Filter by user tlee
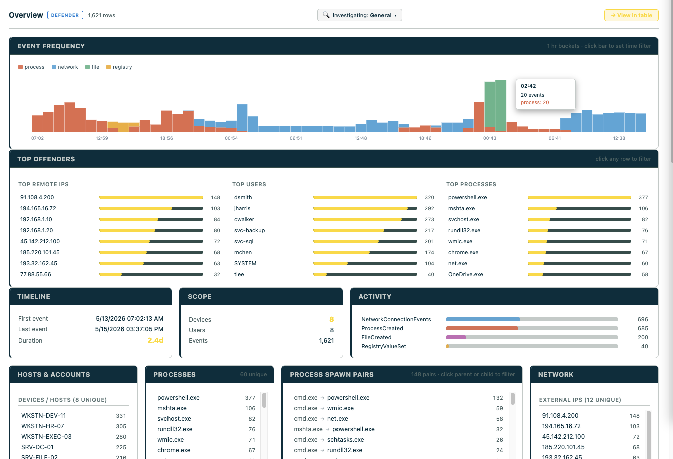Image resolution: width=673 pixels, height=459 pixels. [x=334, y=274]
